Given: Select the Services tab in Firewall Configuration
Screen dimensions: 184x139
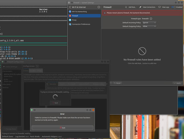Looking at the screenshot, I should point(53,84).
